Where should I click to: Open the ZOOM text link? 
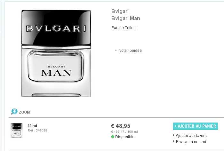pos(25,112)
